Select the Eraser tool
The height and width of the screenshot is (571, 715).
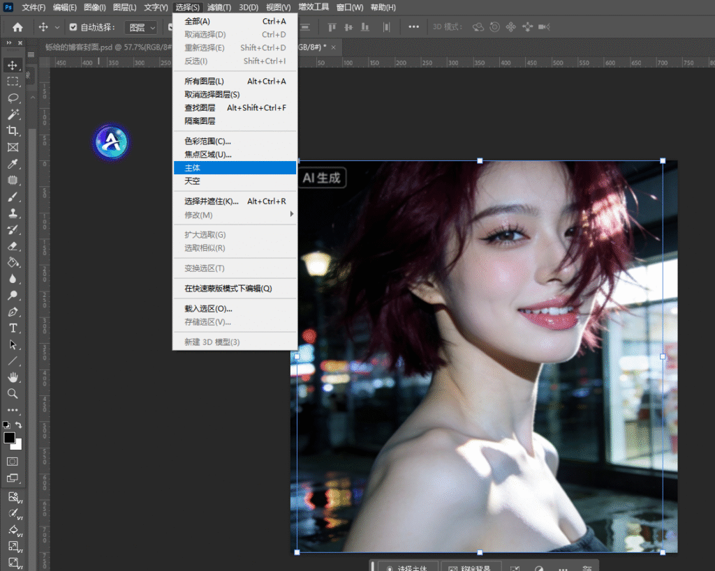tap(13, 246)
